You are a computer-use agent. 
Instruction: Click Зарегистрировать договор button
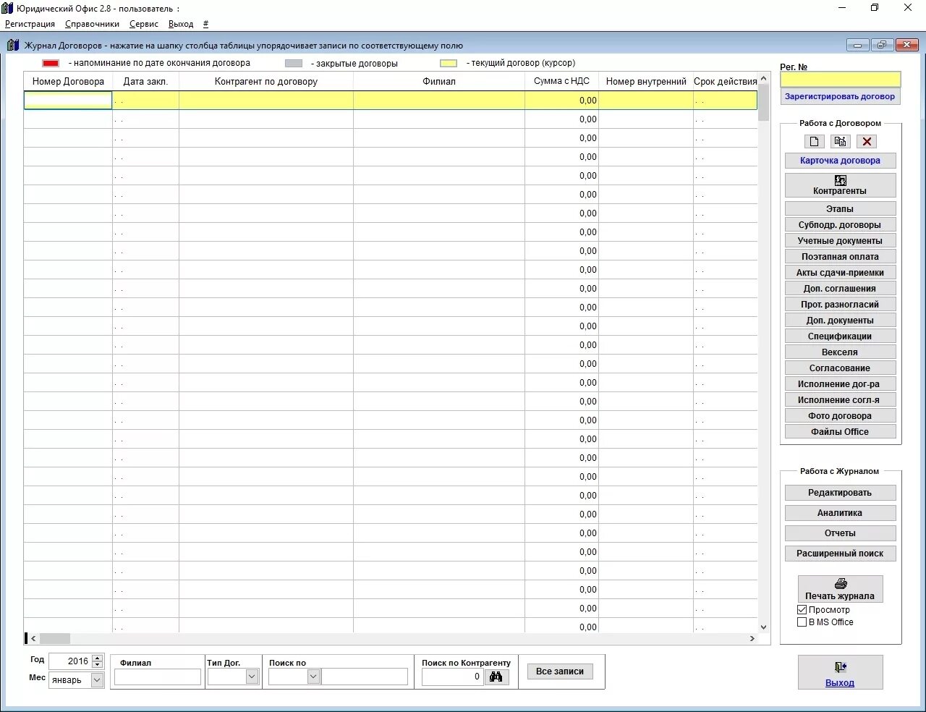coord(840,96)
